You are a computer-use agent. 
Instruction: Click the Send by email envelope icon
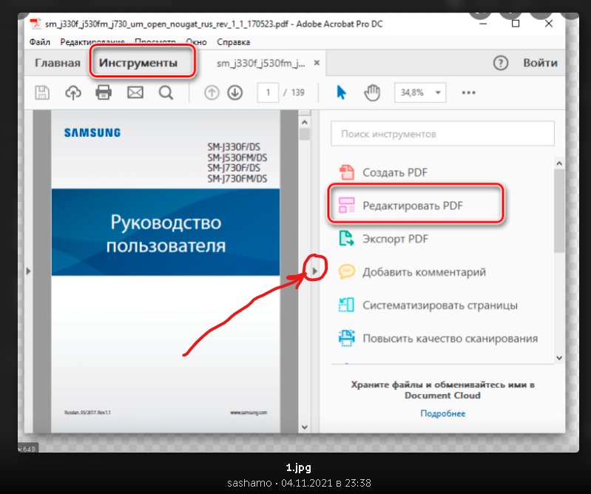135,92
